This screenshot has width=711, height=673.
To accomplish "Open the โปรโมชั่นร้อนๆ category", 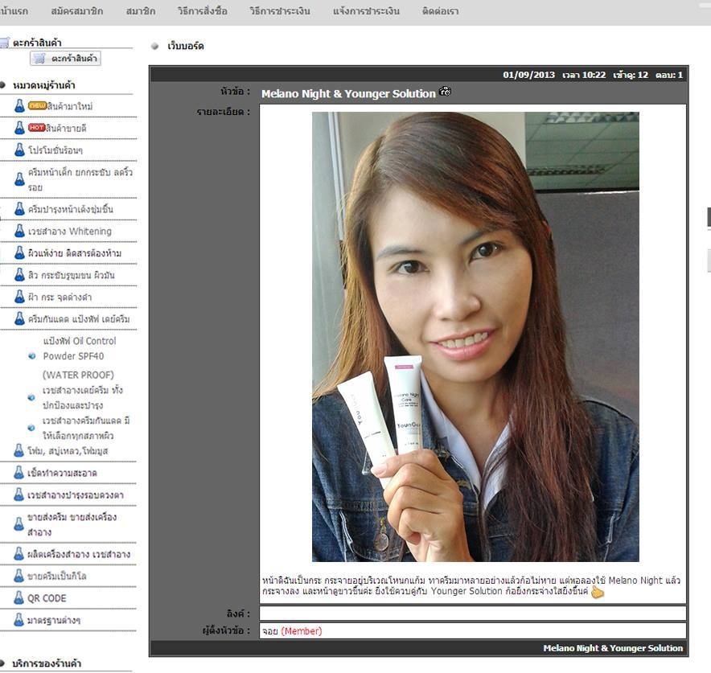I will pos(55,150).
